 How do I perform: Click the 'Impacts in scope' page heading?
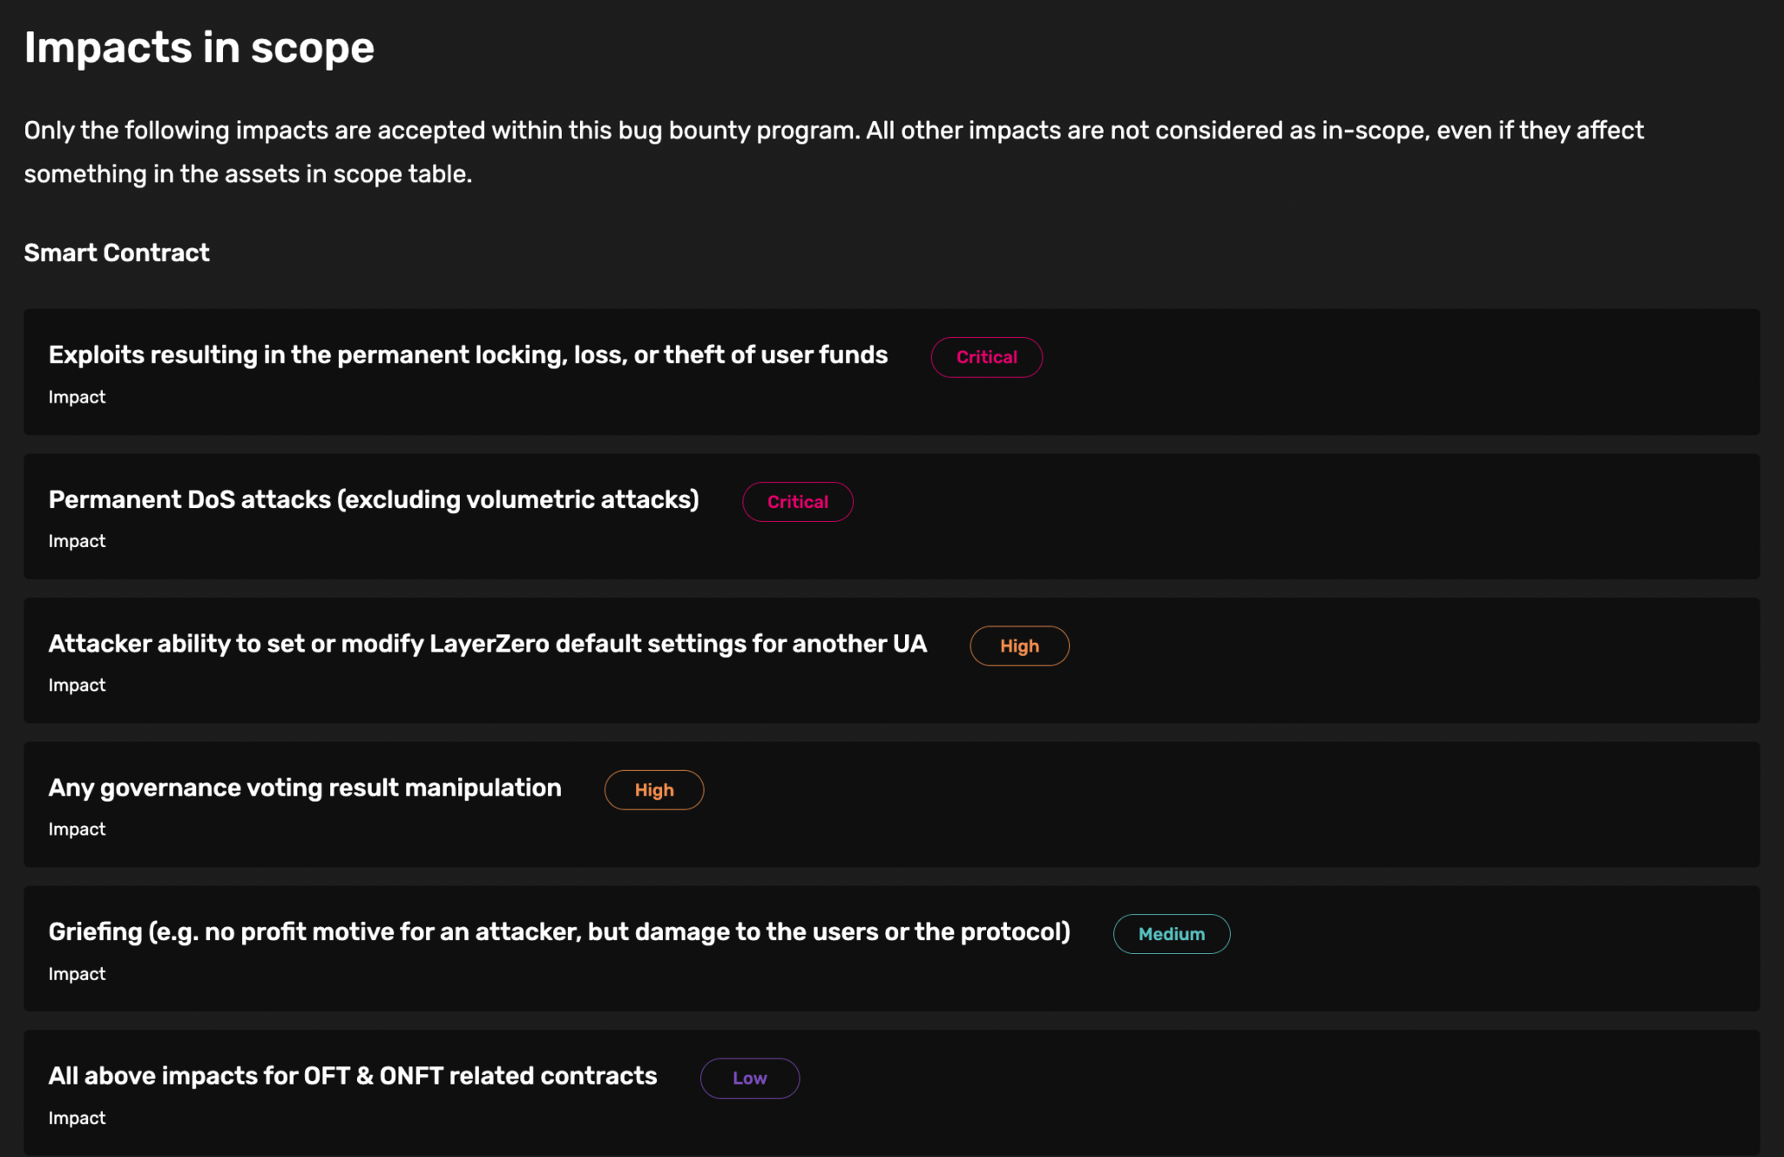[x=199, y=47]
